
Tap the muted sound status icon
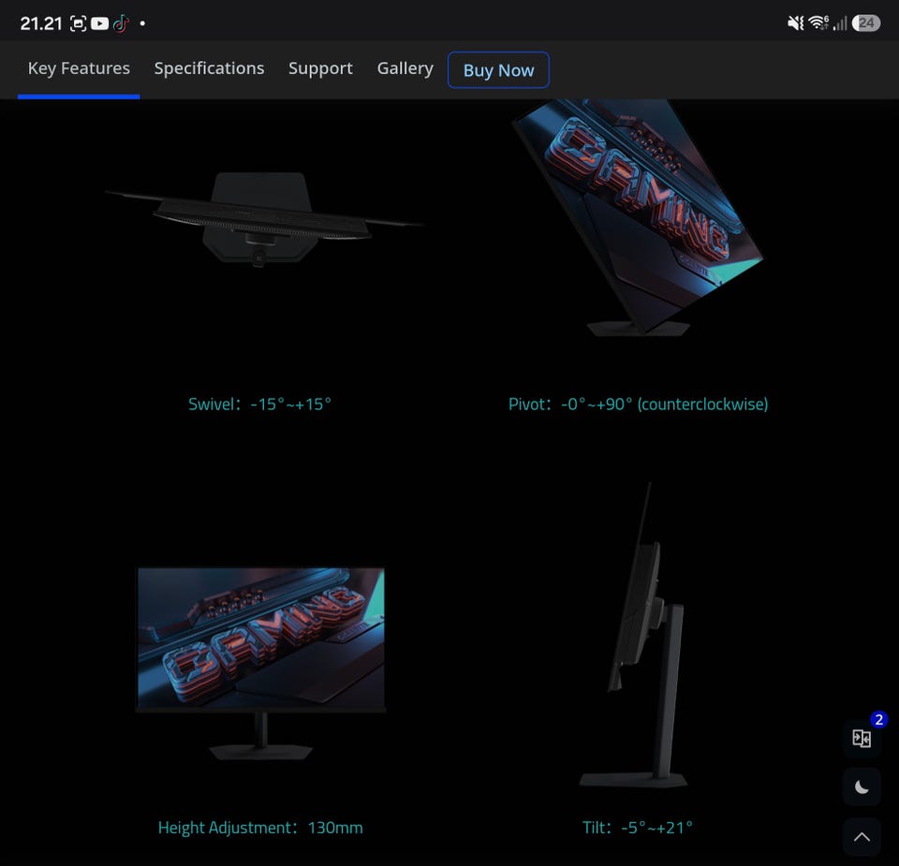tap(795, 22)
